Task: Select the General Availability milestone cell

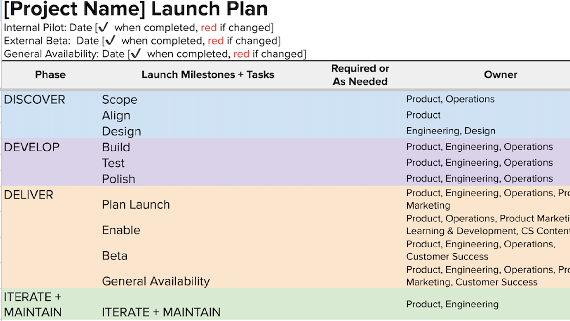Action: point(156,281)
